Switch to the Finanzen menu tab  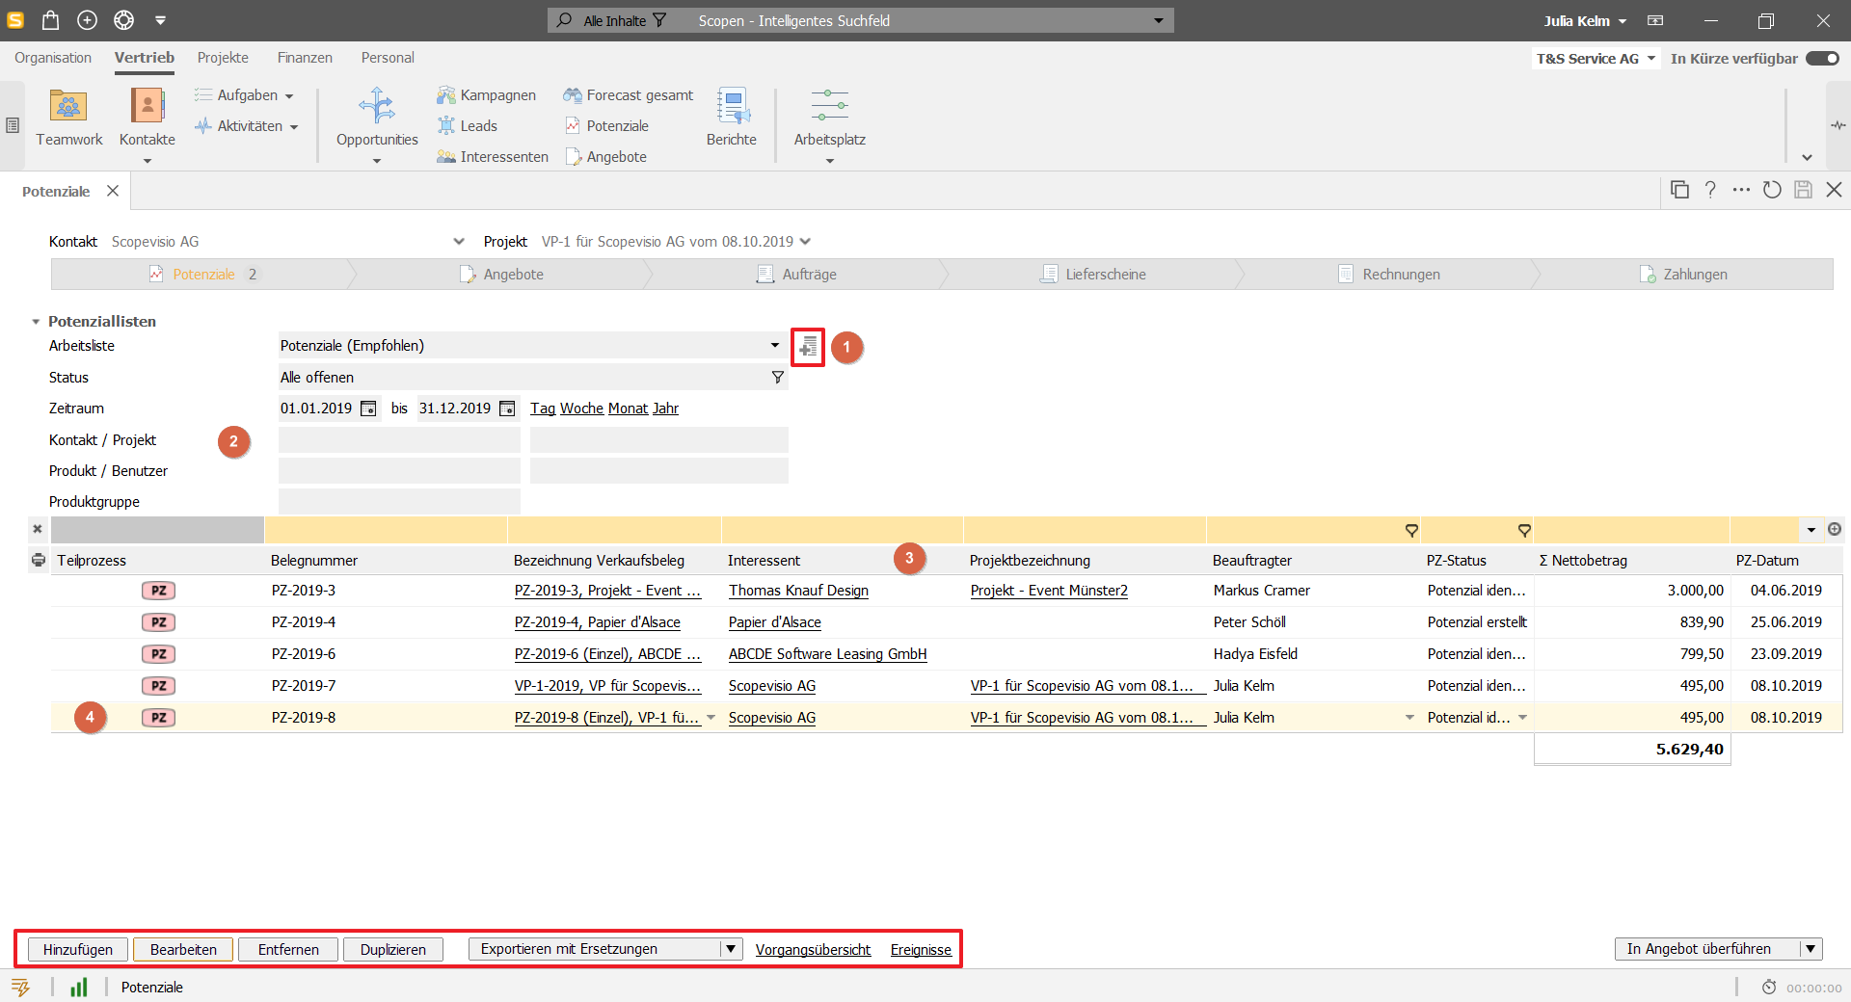(305, 58)
